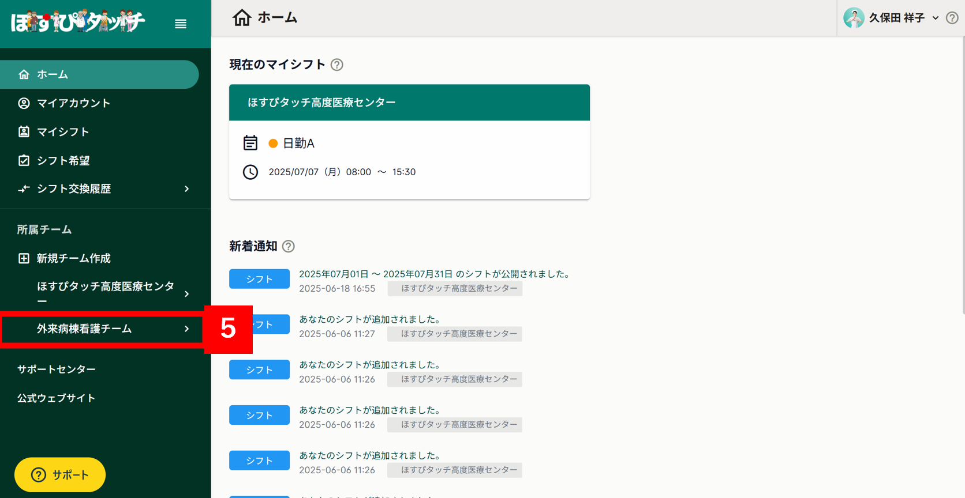Viewport: 965px width, 498px height.
Task: Open マイシフト menu item
Action: tap(99, 131)
